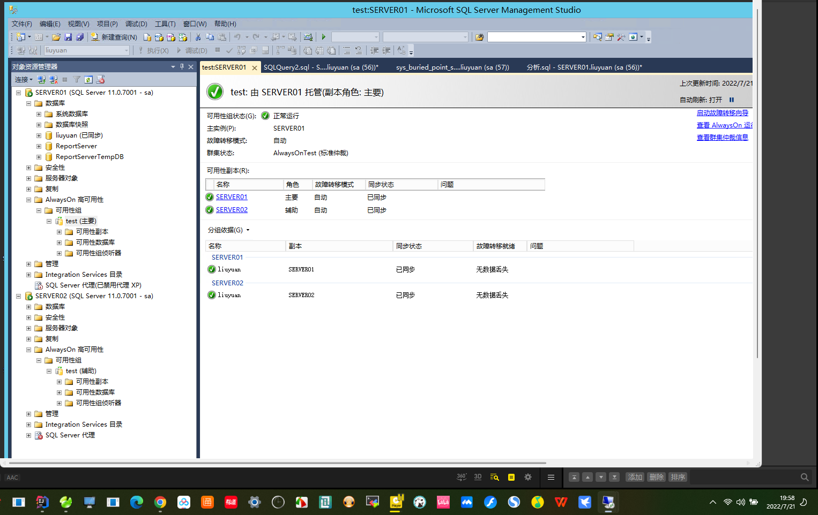Select SQL Server 代理(已禁用代理 XP) node
Screen dimensions: 818x515
[x=93, y=285]
